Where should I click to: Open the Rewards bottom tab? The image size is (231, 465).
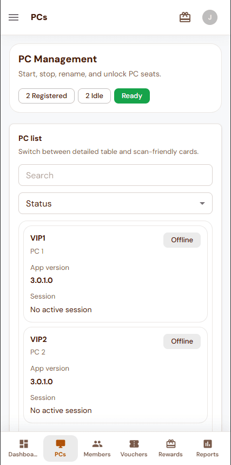pyautogui.click(x=170, y=448)
